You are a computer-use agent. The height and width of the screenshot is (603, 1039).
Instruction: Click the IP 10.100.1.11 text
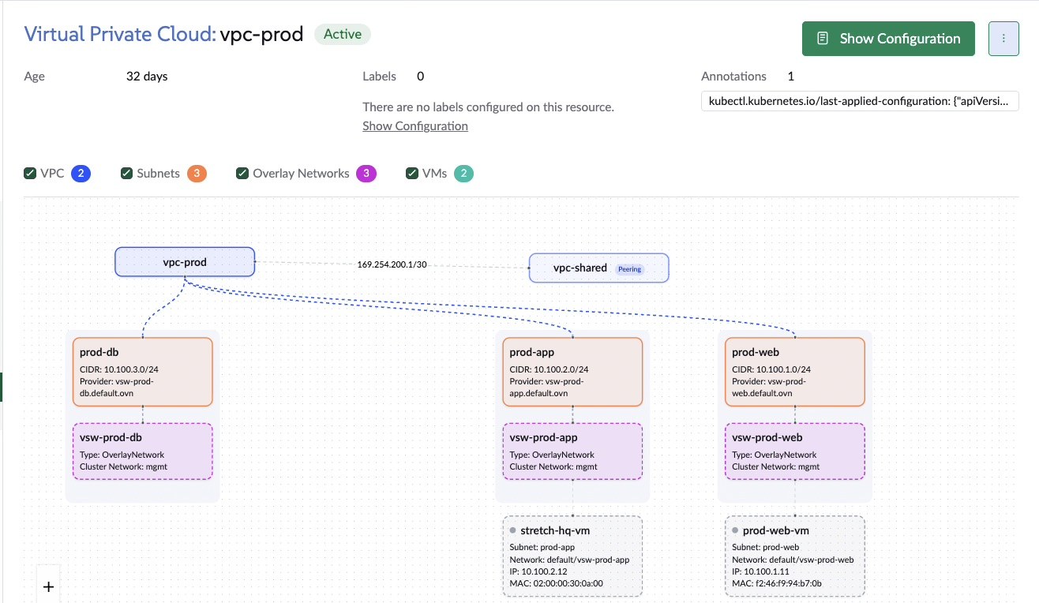(761, 571)
